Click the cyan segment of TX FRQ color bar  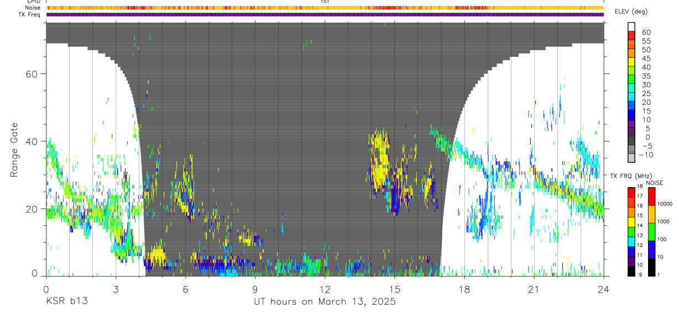tap(630, 241)
